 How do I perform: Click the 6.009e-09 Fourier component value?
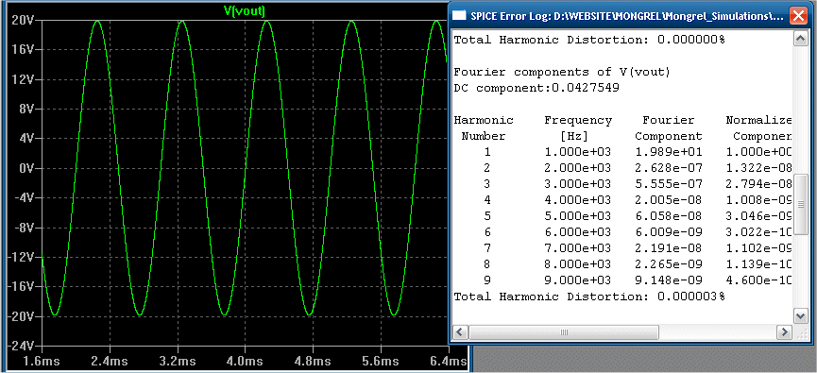[669, 232]
